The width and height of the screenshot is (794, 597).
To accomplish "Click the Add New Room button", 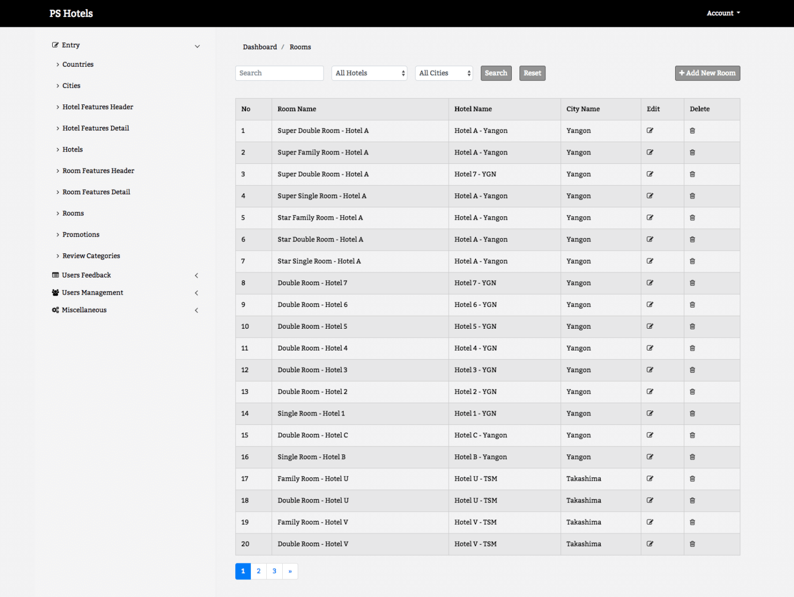I will pyautogui.click(x=707, y=73).
